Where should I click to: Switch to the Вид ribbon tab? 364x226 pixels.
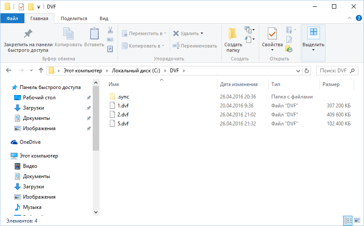[x=104, y=18]
